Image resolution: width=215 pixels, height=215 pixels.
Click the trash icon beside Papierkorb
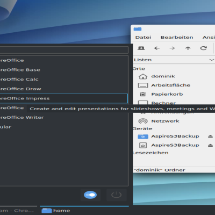click(x=143, y=94)
